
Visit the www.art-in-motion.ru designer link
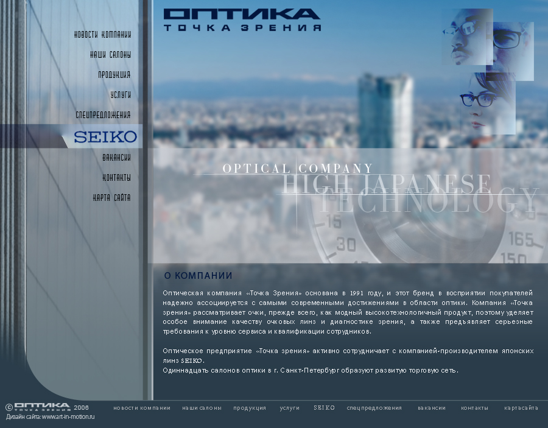(68, 417)
